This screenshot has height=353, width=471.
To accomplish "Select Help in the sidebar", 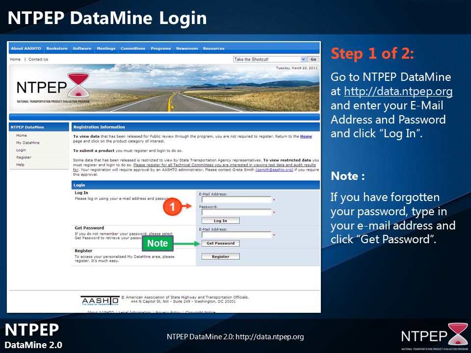I will point(21,165).
